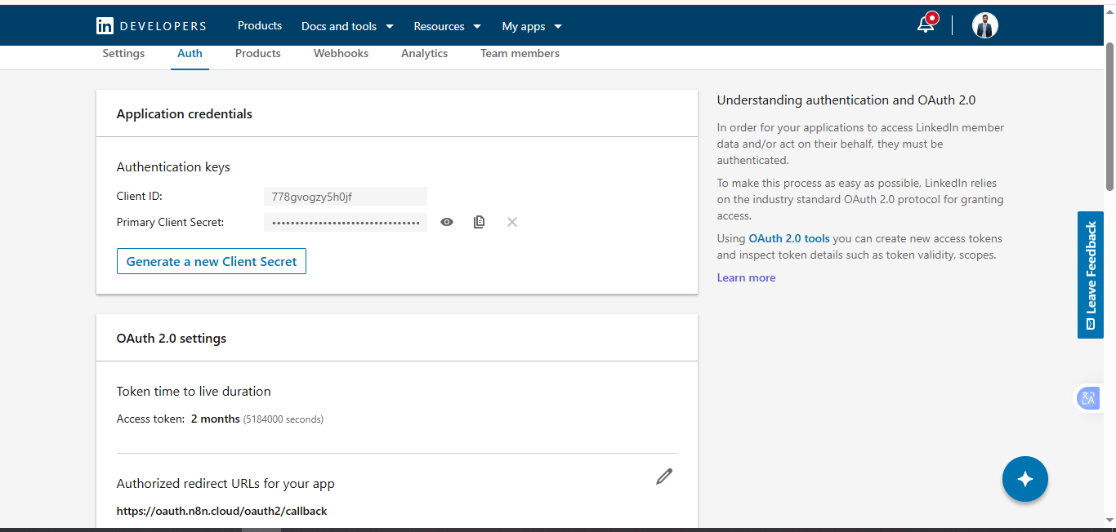This screenshot has width=1116, height=532.
Task: Switch to the Settings tab
Action: (123, 54)
